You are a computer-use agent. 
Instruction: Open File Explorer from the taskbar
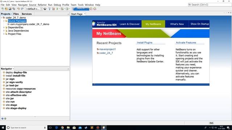[68, 127]
